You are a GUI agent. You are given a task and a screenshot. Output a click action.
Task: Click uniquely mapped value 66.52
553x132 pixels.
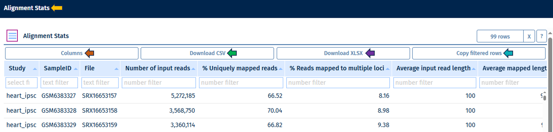click(275, 96)
